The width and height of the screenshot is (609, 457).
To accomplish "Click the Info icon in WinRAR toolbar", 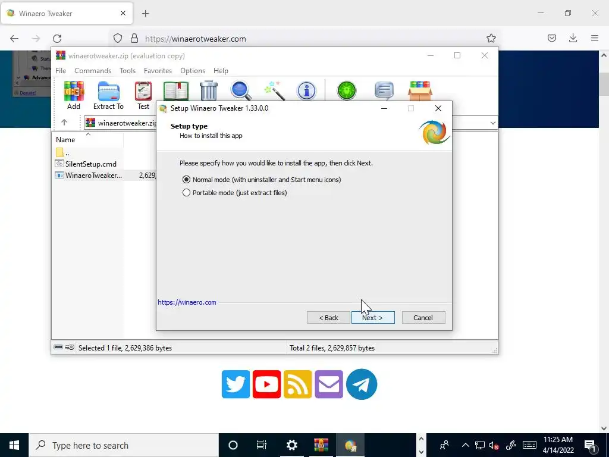I will pos(306,90).
